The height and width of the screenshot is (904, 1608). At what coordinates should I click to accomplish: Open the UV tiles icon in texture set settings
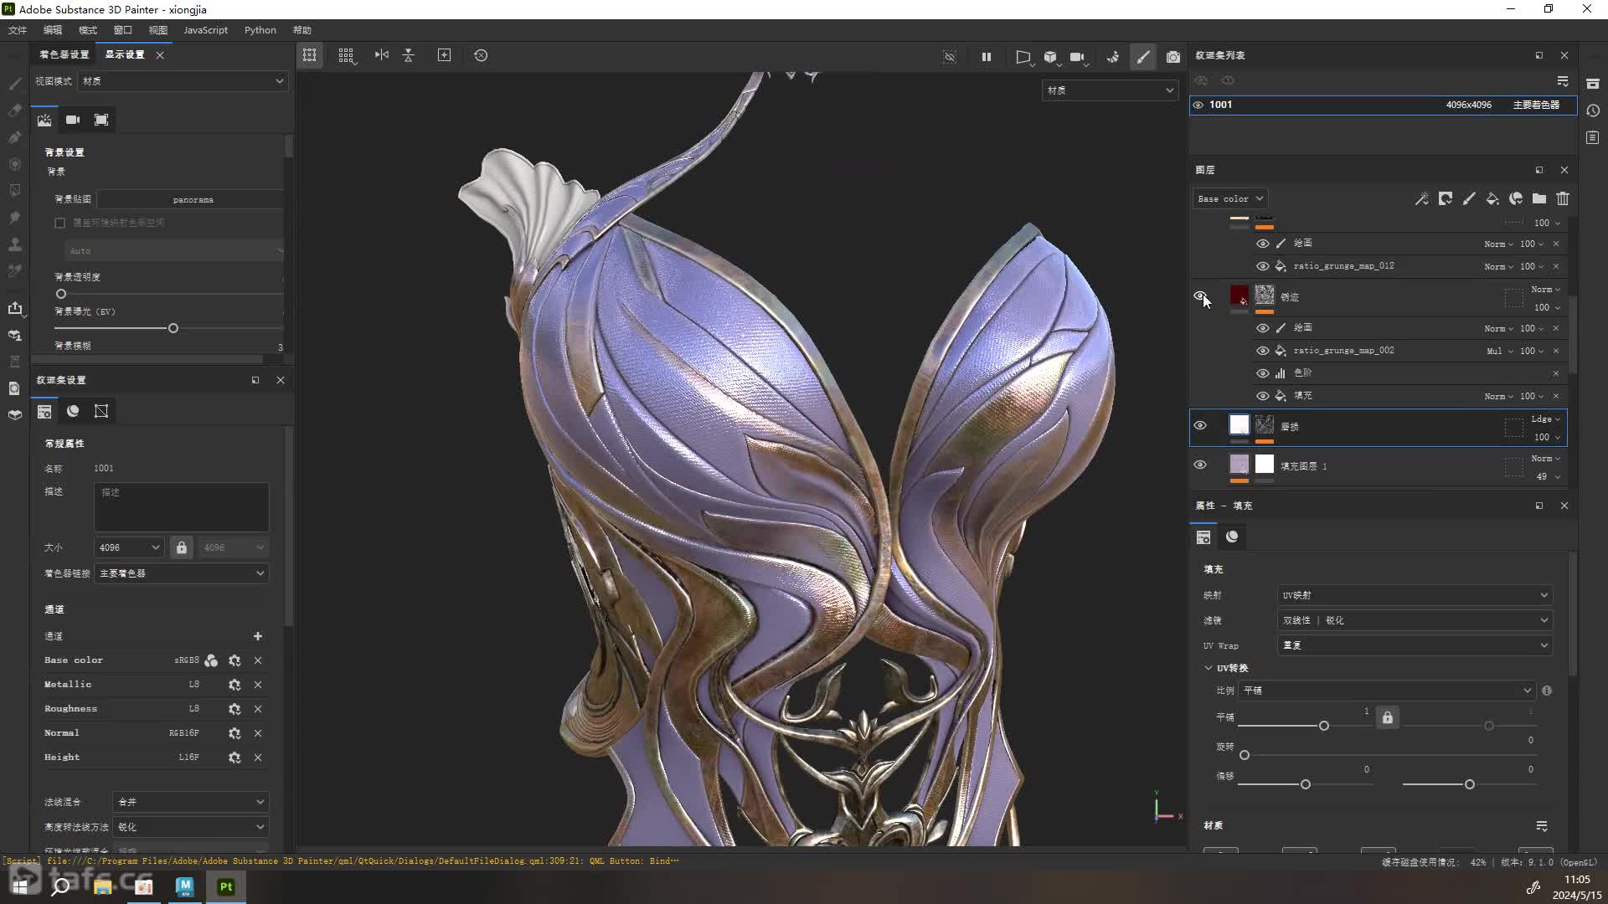click(x=101, y=411)
